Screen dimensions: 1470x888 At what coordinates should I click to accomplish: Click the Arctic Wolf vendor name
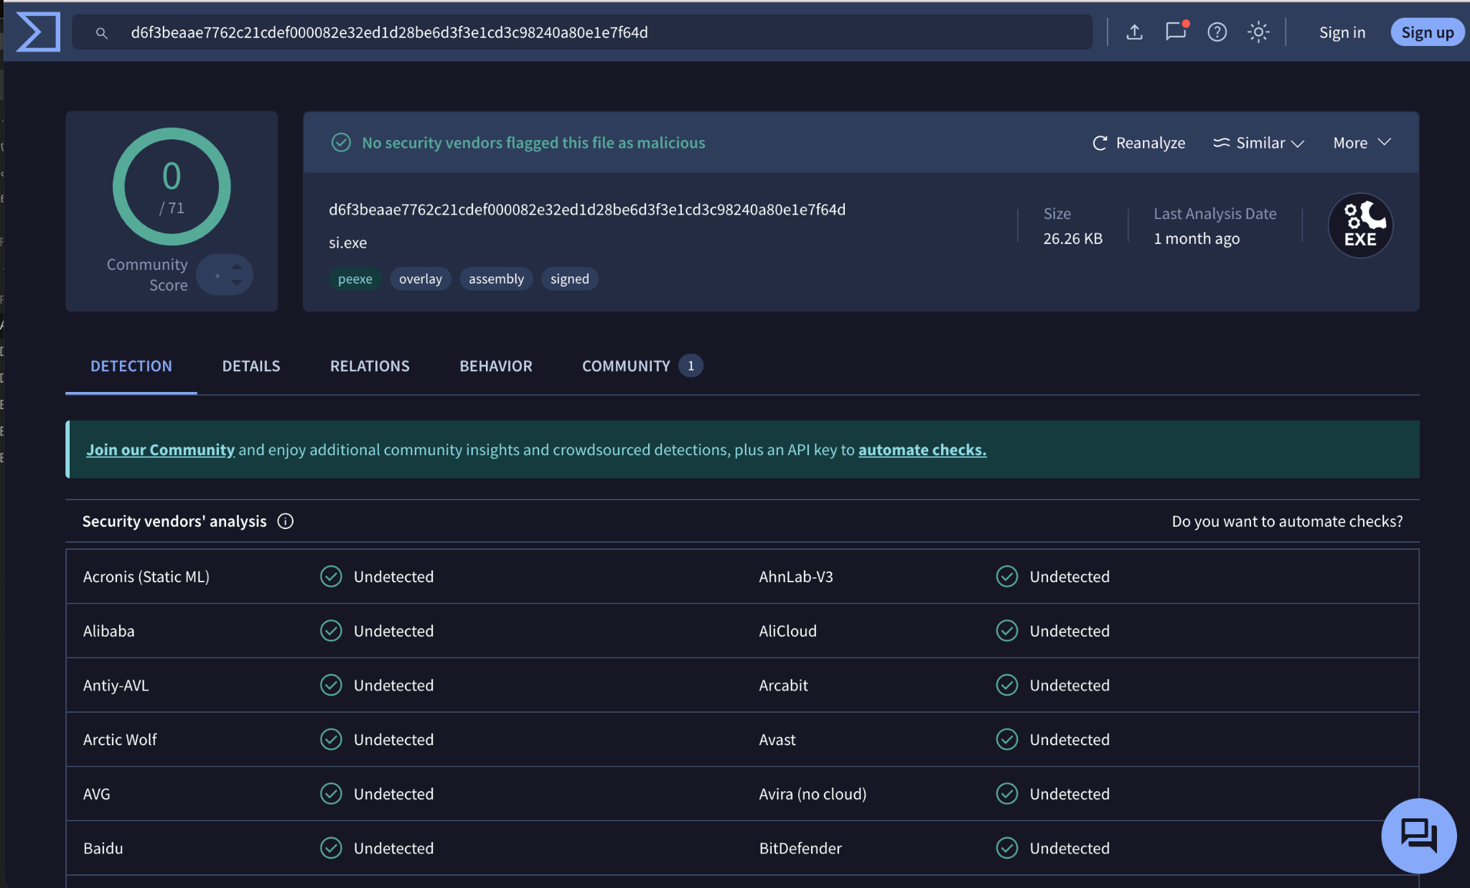(120, 739)
